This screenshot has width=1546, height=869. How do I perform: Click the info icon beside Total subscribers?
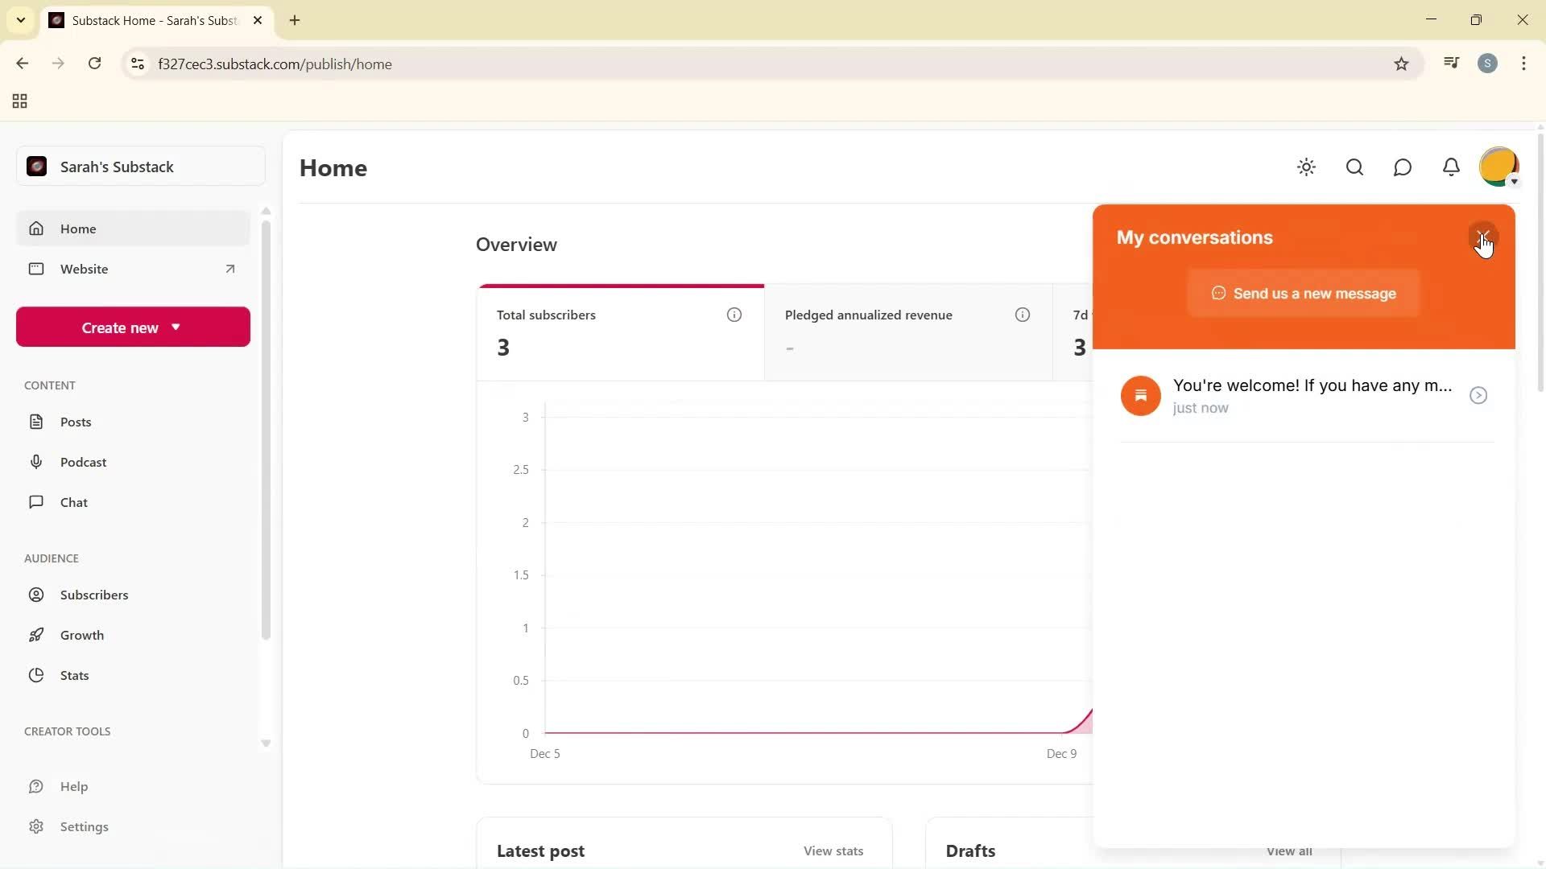tap(734, 315)
